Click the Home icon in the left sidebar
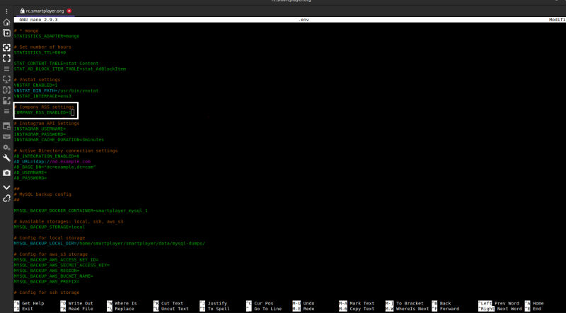 (x=6, y=22)
